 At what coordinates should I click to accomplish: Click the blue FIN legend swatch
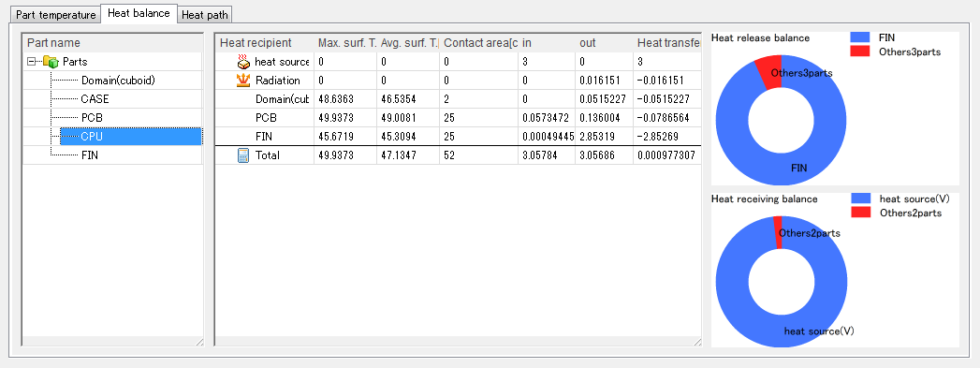[860, 37]
